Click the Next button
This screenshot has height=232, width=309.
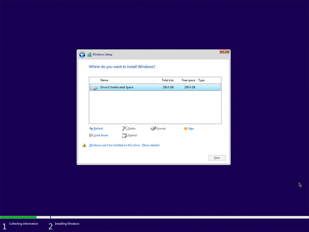click(217, 158)
